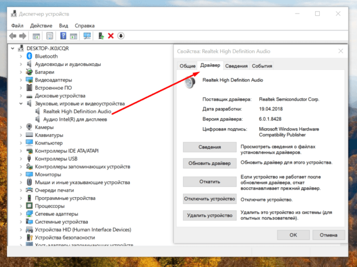Click the Realtek speaker icon in properties dialog

[190, 82]
